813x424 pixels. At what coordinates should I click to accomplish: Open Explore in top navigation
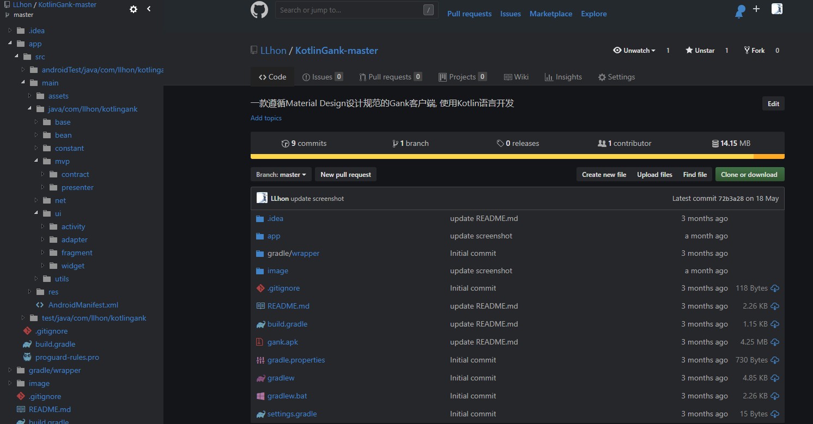pos(594,14)
